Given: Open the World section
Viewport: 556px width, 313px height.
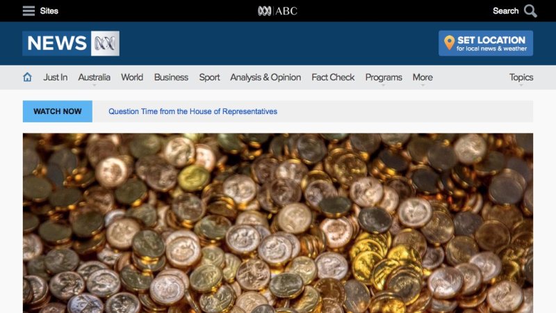Looking at the screenshot, I should coord(132,77).
